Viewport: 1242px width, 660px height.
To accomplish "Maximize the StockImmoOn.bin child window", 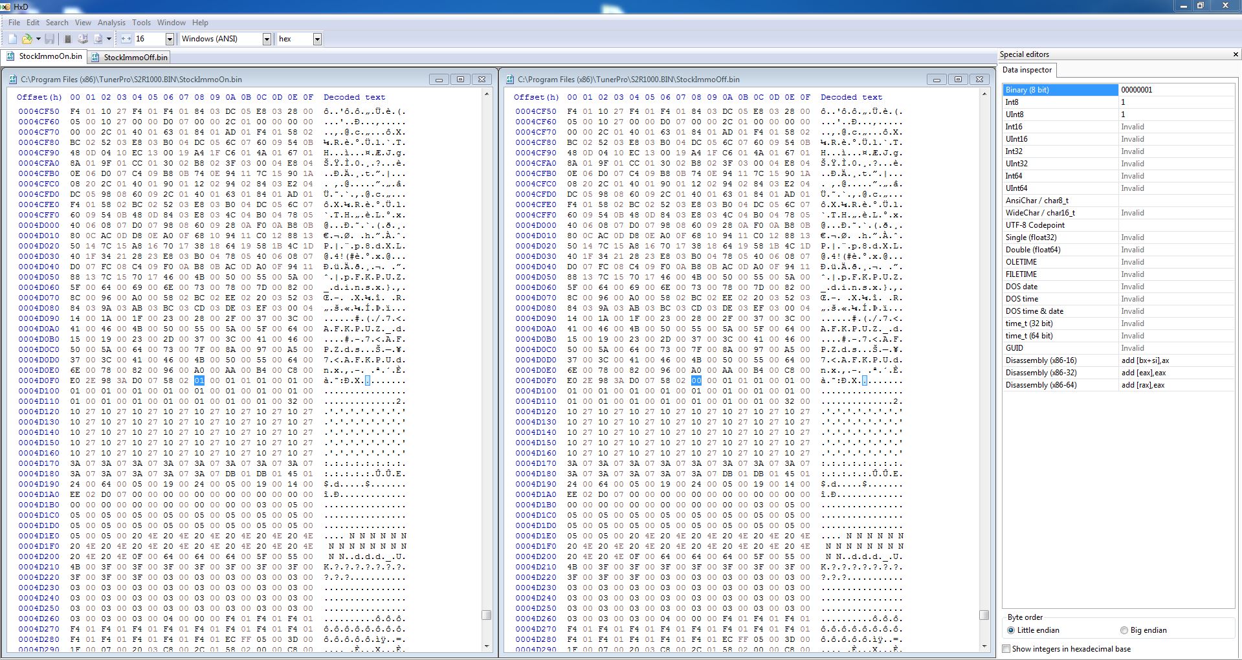I will coord(460,79).
